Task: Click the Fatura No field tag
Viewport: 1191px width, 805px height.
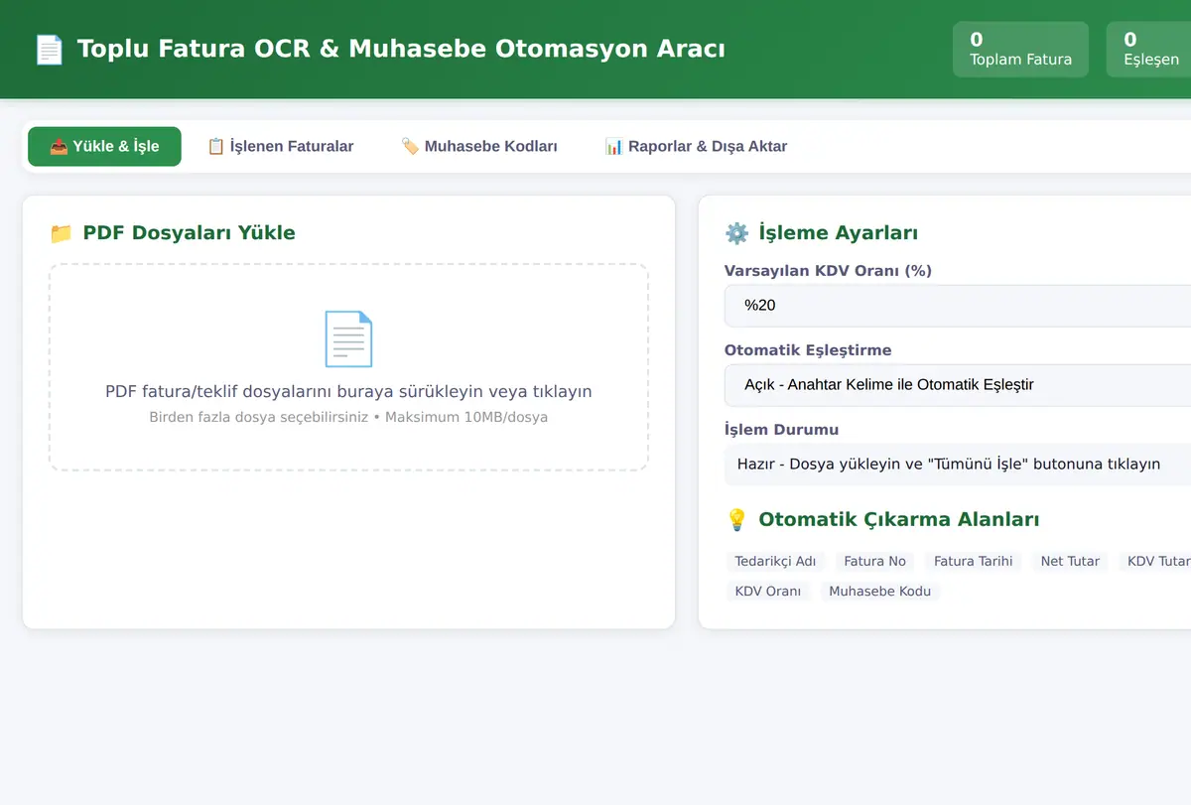Action: (x=874, y=562)
